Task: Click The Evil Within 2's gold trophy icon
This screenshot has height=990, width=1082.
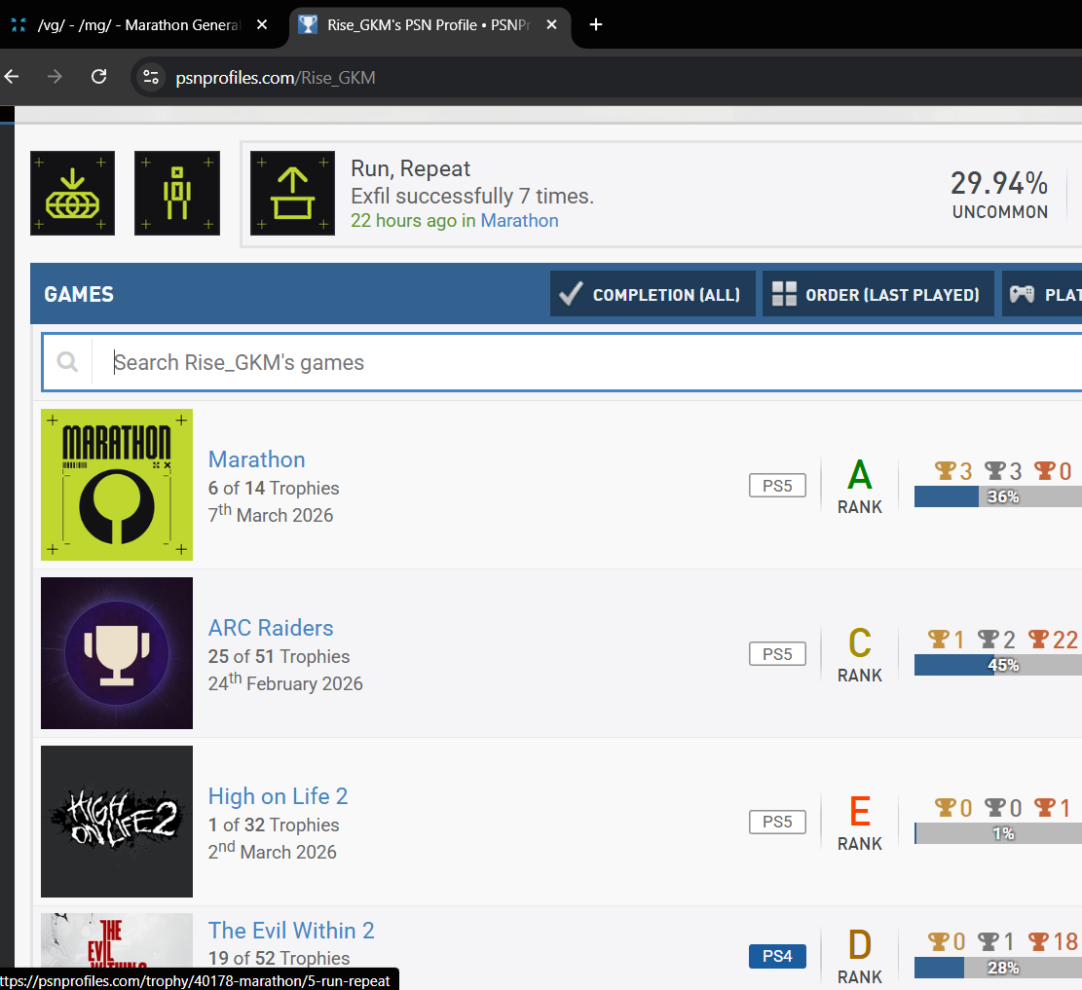Action: coord(939,941)
